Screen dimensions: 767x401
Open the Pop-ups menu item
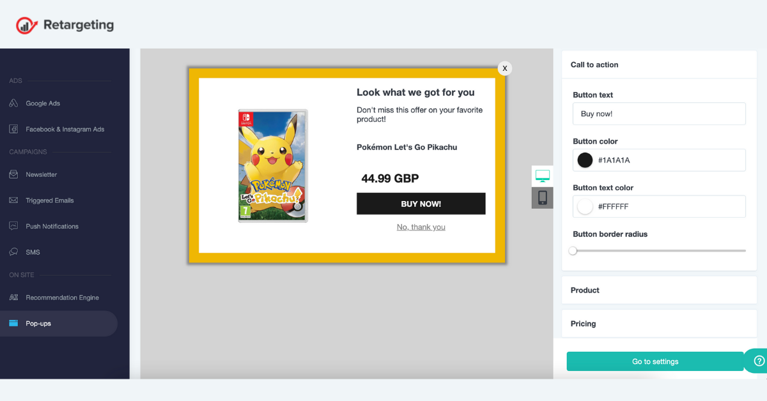point(59,324)
